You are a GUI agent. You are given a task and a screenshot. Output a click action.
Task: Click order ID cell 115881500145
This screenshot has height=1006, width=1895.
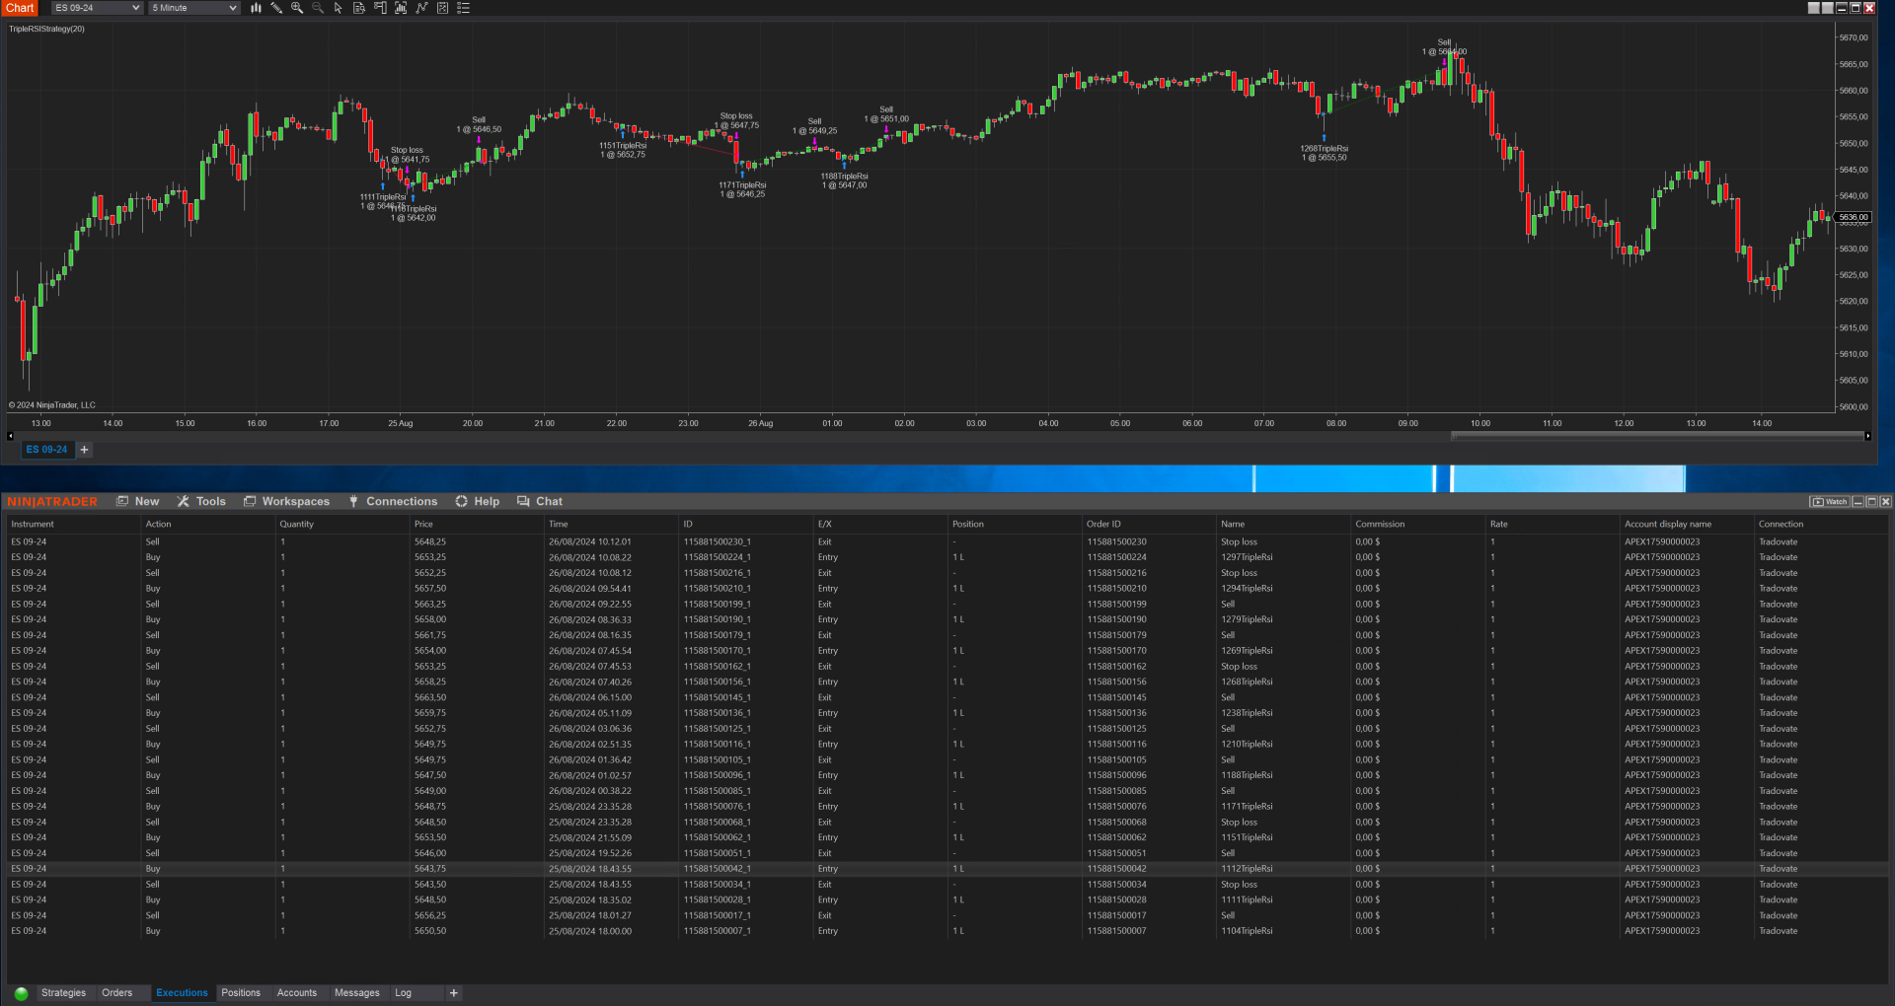click(1116, 697)
